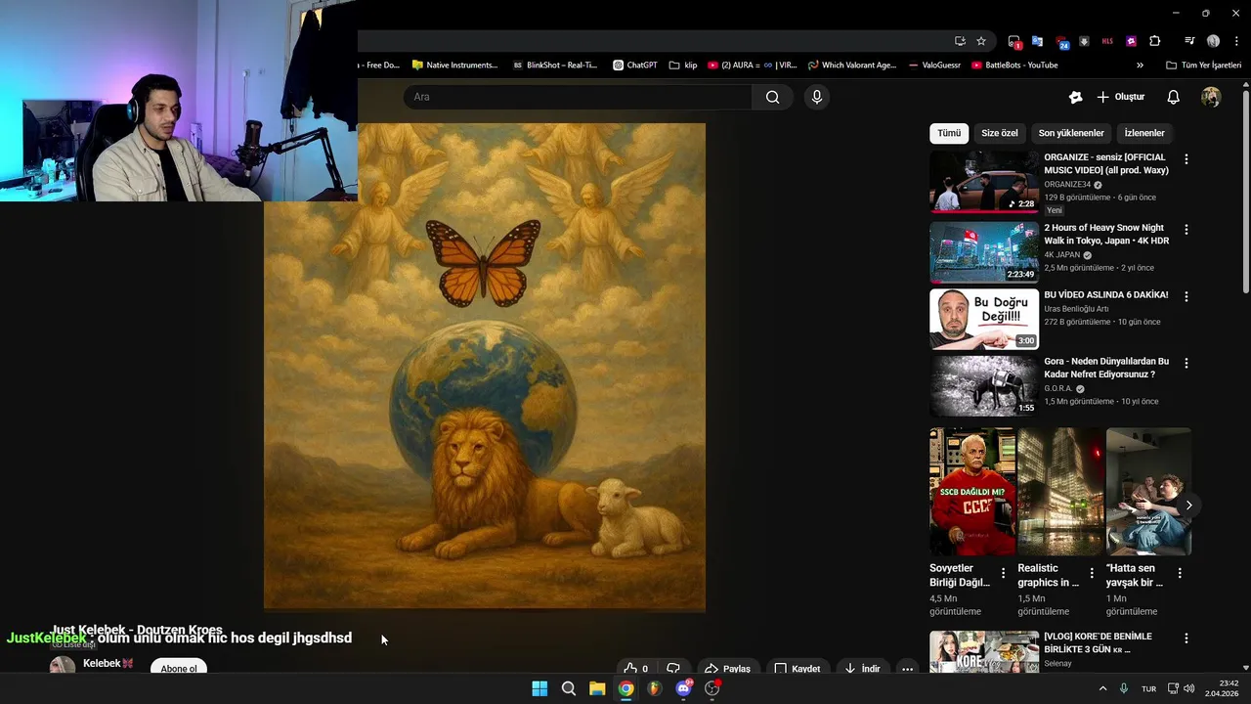
Task: Expand hidden bookmarks with double chevron
Action: (x=1140, y=66)
